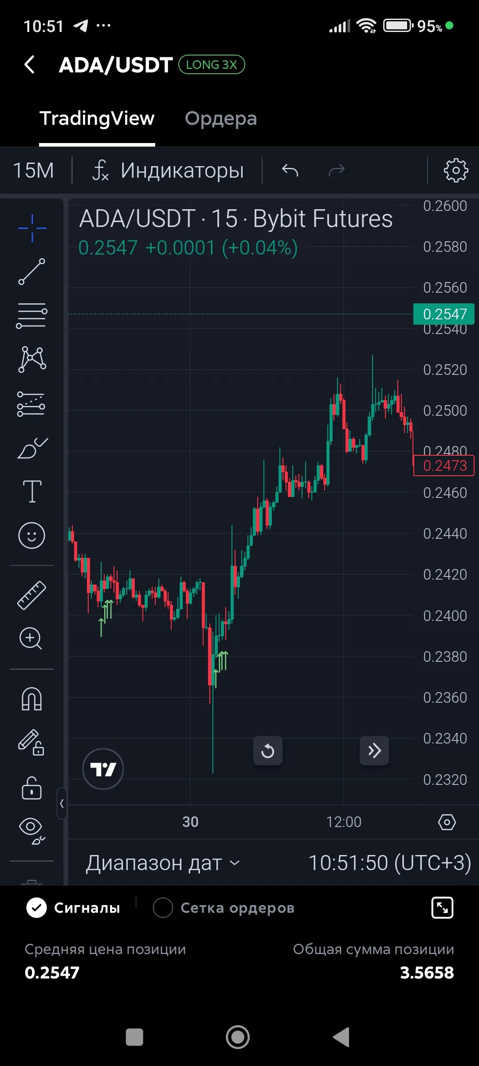Open the brush drawing tool
Viewport: 479px width, 1066px height.
31,448
